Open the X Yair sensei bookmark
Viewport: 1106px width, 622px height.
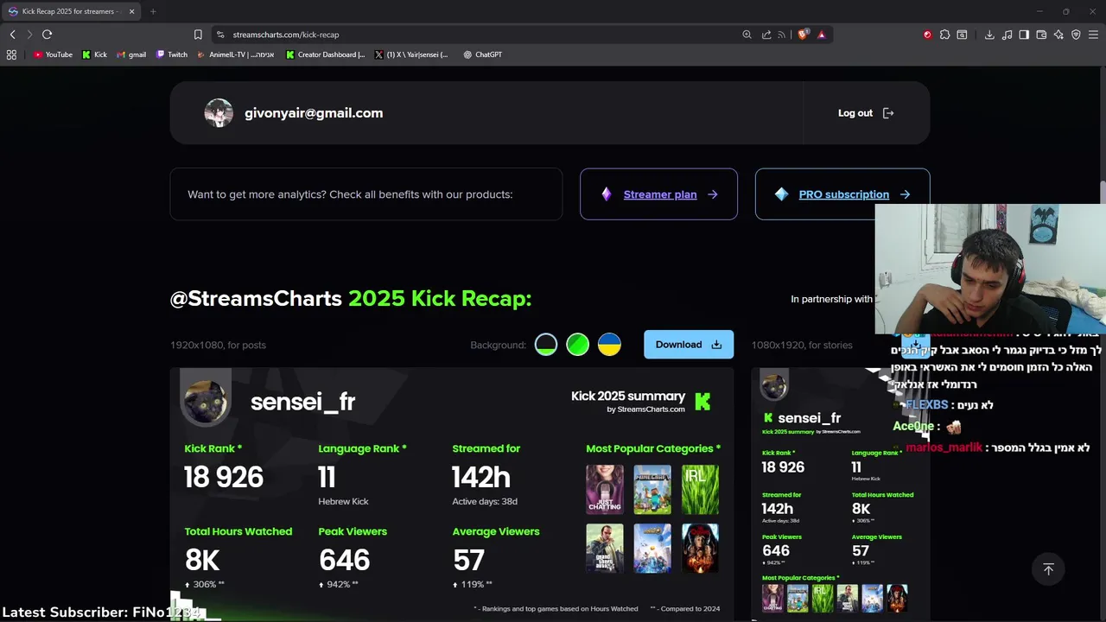click(411, 54)
